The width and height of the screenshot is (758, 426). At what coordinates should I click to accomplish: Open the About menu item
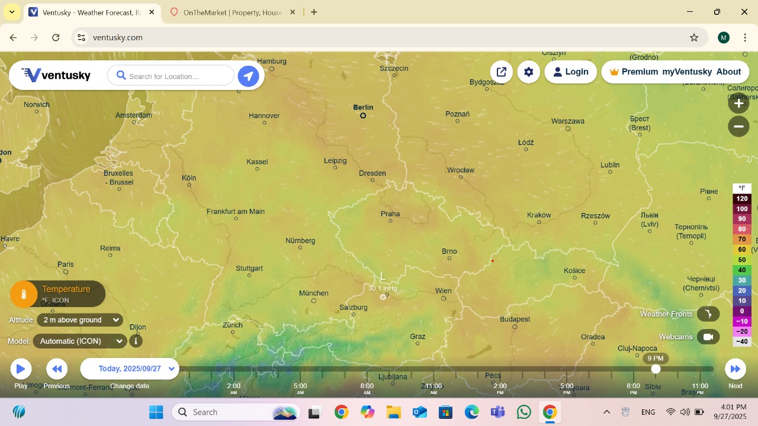[728, 72]
